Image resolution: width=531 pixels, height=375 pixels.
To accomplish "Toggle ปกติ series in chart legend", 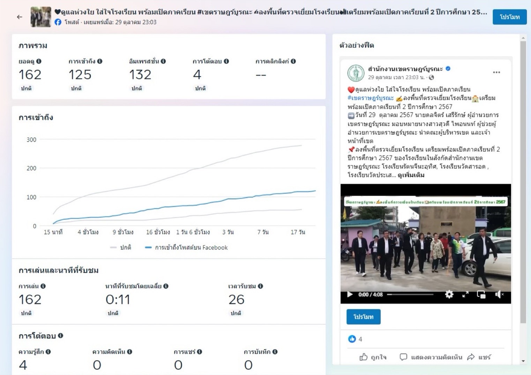I will click(x=121, y=247).
